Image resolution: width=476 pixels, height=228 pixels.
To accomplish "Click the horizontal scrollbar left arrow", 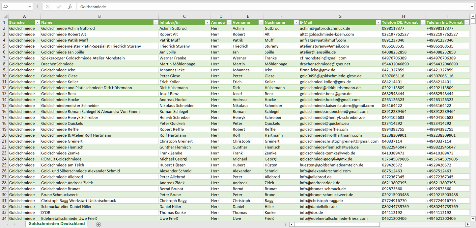I will tap(292, 224).
